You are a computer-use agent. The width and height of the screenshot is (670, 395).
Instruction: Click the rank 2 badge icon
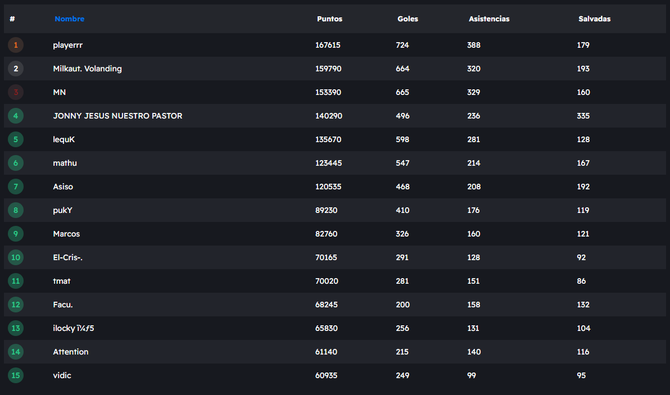pyautogui.click(x=16, y=69)
